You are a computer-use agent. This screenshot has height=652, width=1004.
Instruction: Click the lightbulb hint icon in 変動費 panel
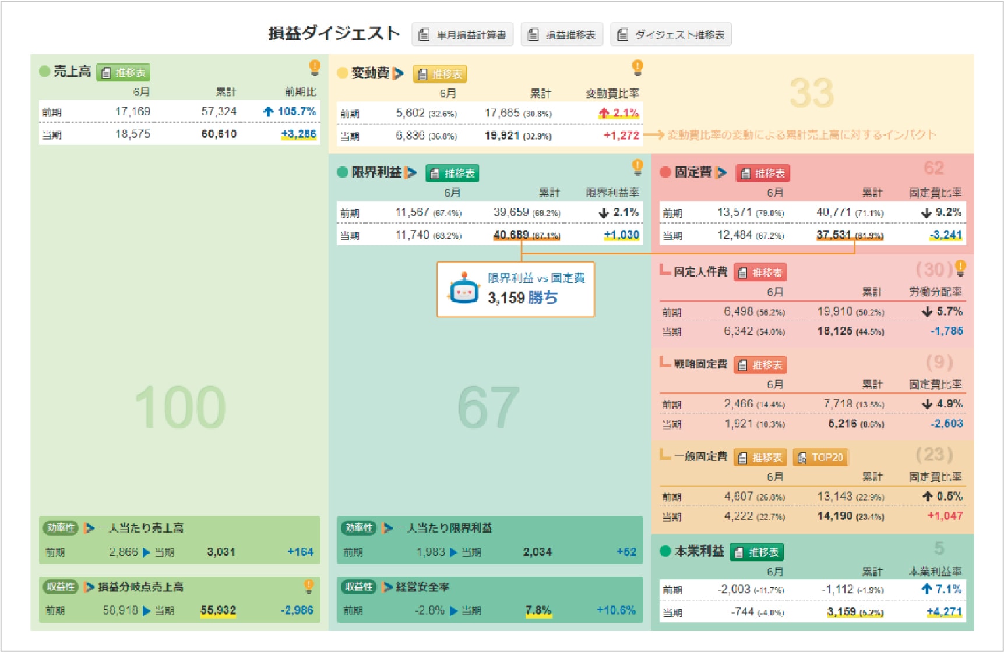(x=637, y=68)
